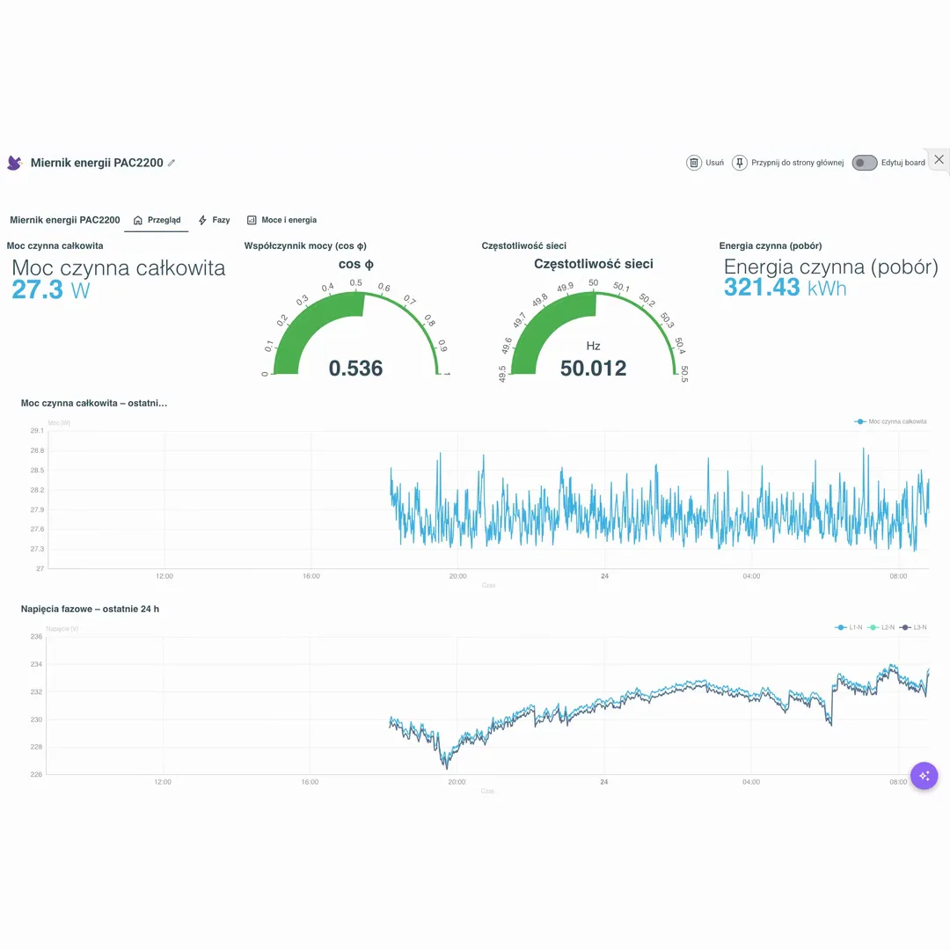The width and height of the screenshot is (950, 950).
Task: Open the purple AI assistant sparkle button
Action: pos(924,776)
